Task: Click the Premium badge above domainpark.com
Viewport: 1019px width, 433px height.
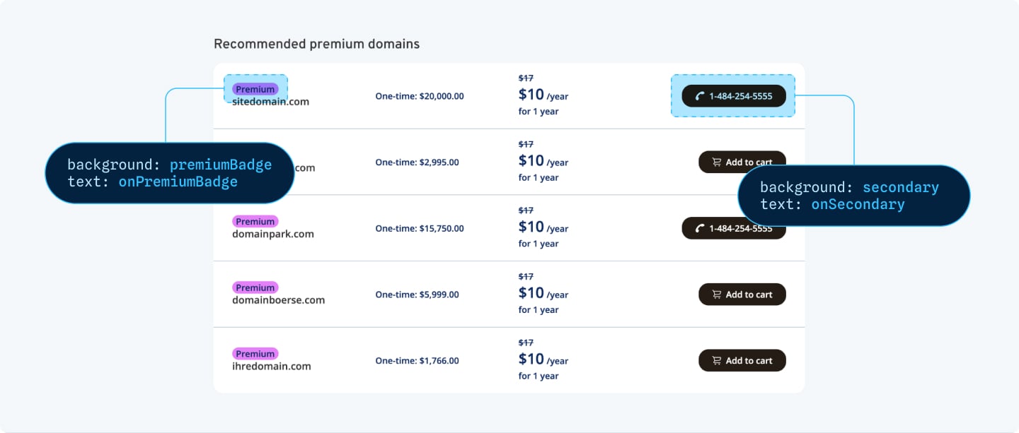Action: tap(255, 221)
